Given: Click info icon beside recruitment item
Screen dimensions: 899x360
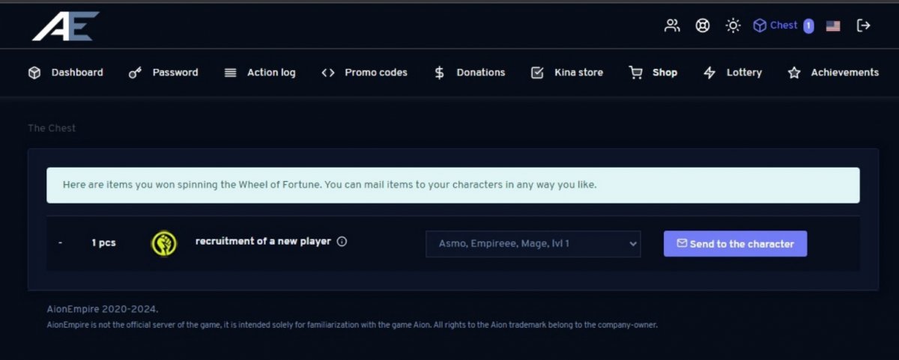Looking at the screenshot, I should (342, 242).
